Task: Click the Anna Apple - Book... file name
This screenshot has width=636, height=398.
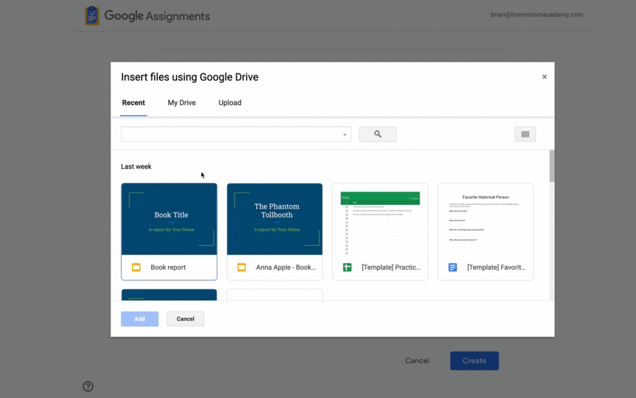Action: [286, 267]
